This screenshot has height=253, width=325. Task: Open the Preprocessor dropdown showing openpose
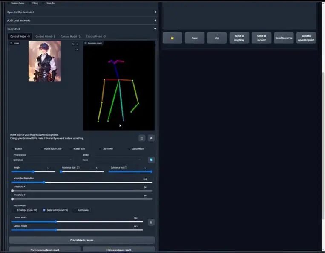pyautogui.click(x=42, y=160)
